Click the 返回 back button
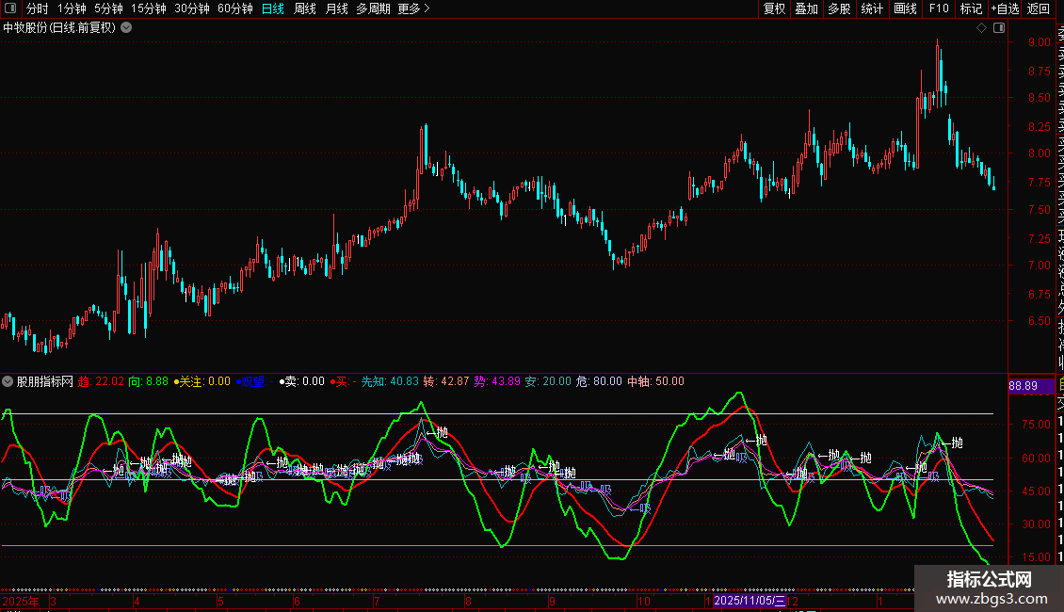The width and height of the screenshot is (1064, 612). pyautogui.click(x=1039, y=8)
